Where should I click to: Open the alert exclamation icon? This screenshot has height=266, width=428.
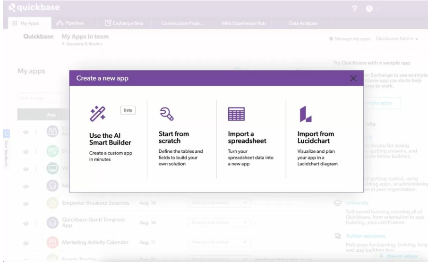369,8
